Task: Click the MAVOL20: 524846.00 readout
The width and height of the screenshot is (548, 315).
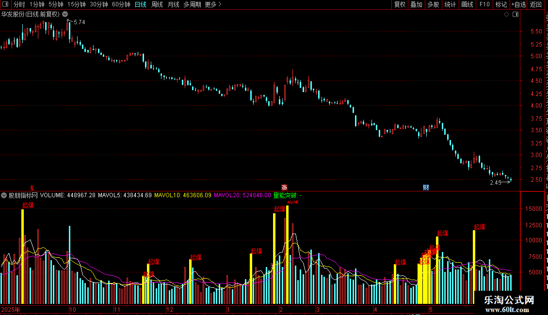Action: coord(242,195)
